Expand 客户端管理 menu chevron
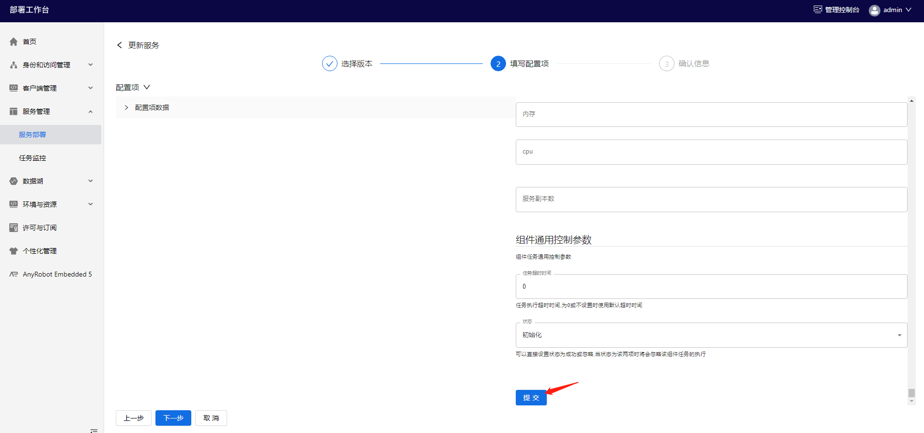This screenshot has height=433, width=924. click(x=91, y=88)
